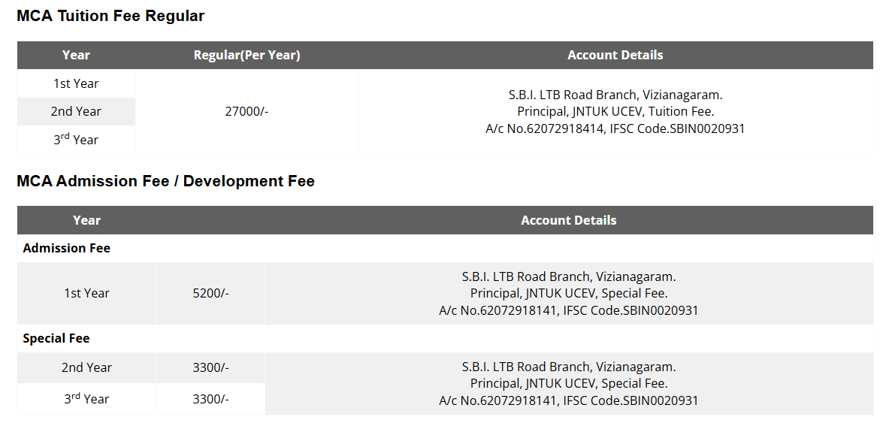Click the 3300/- amount for 2nd Year

[210, 367]
